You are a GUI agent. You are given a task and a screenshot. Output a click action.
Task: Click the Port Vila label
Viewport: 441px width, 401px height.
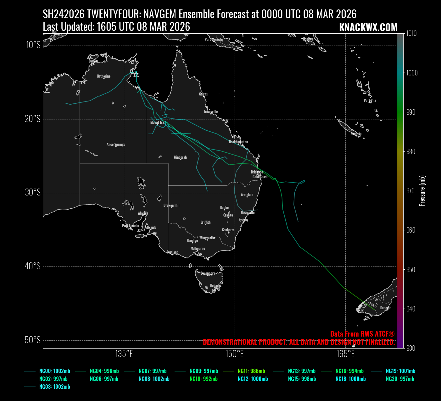point(370,100)
